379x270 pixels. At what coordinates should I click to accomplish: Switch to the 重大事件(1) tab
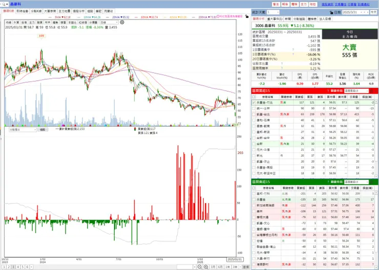(275, 19)
